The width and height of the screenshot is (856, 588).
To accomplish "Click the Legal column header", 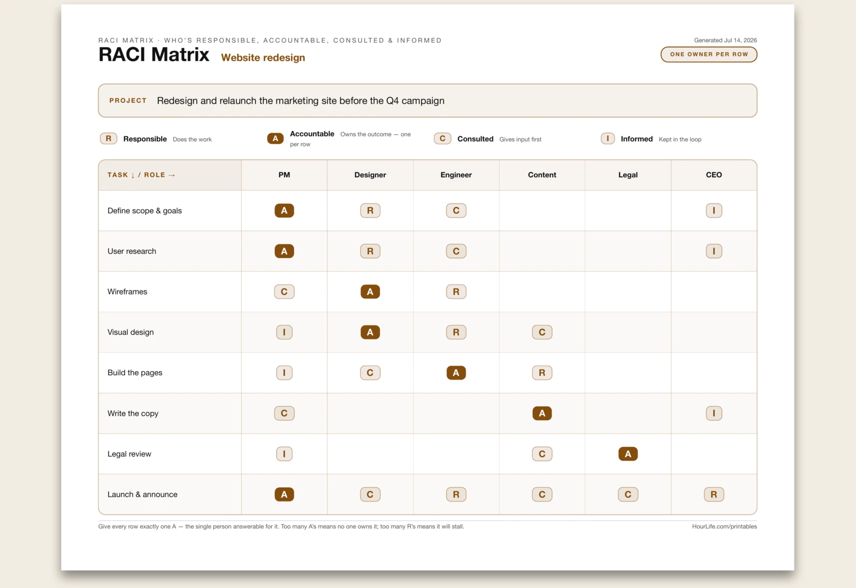I will click(x=628, y=175).
